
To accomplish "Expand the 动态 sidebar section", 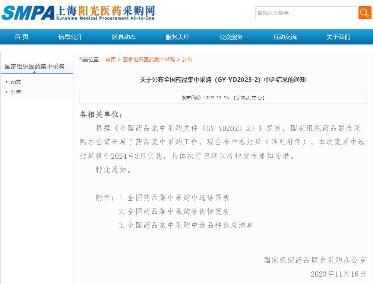I will point(16,82).
